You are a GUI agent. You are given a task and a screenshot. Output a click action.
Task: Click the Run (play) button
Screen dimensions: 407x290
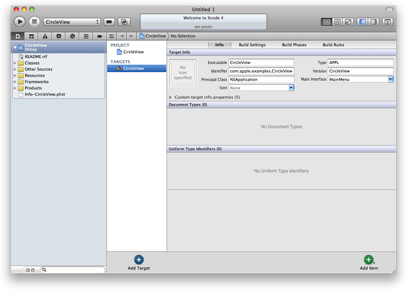pos(20,22)
